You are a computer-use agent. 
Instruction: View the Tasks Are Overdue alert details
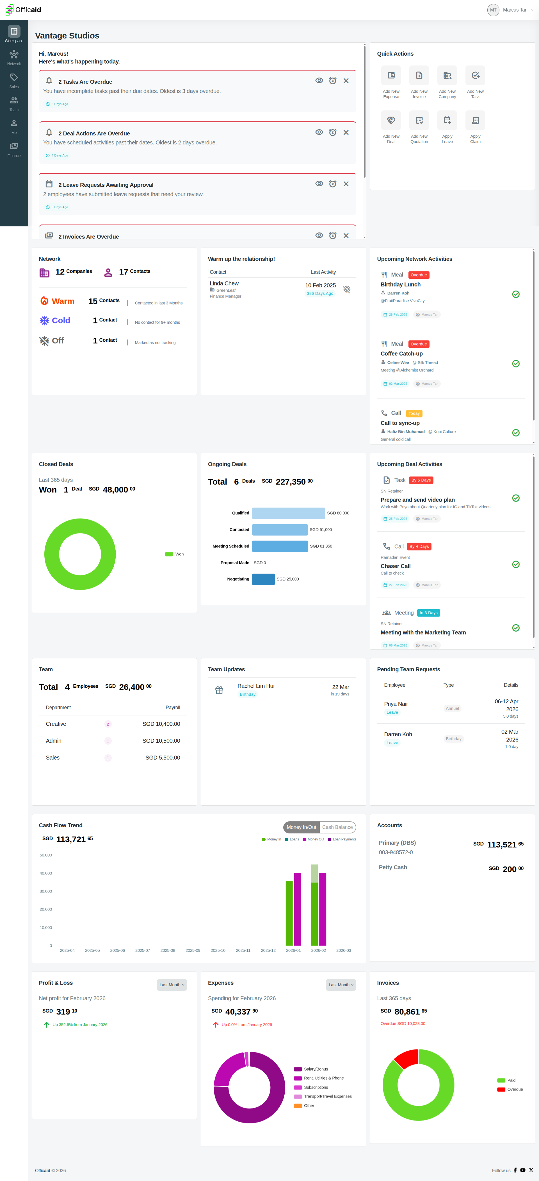319,81
